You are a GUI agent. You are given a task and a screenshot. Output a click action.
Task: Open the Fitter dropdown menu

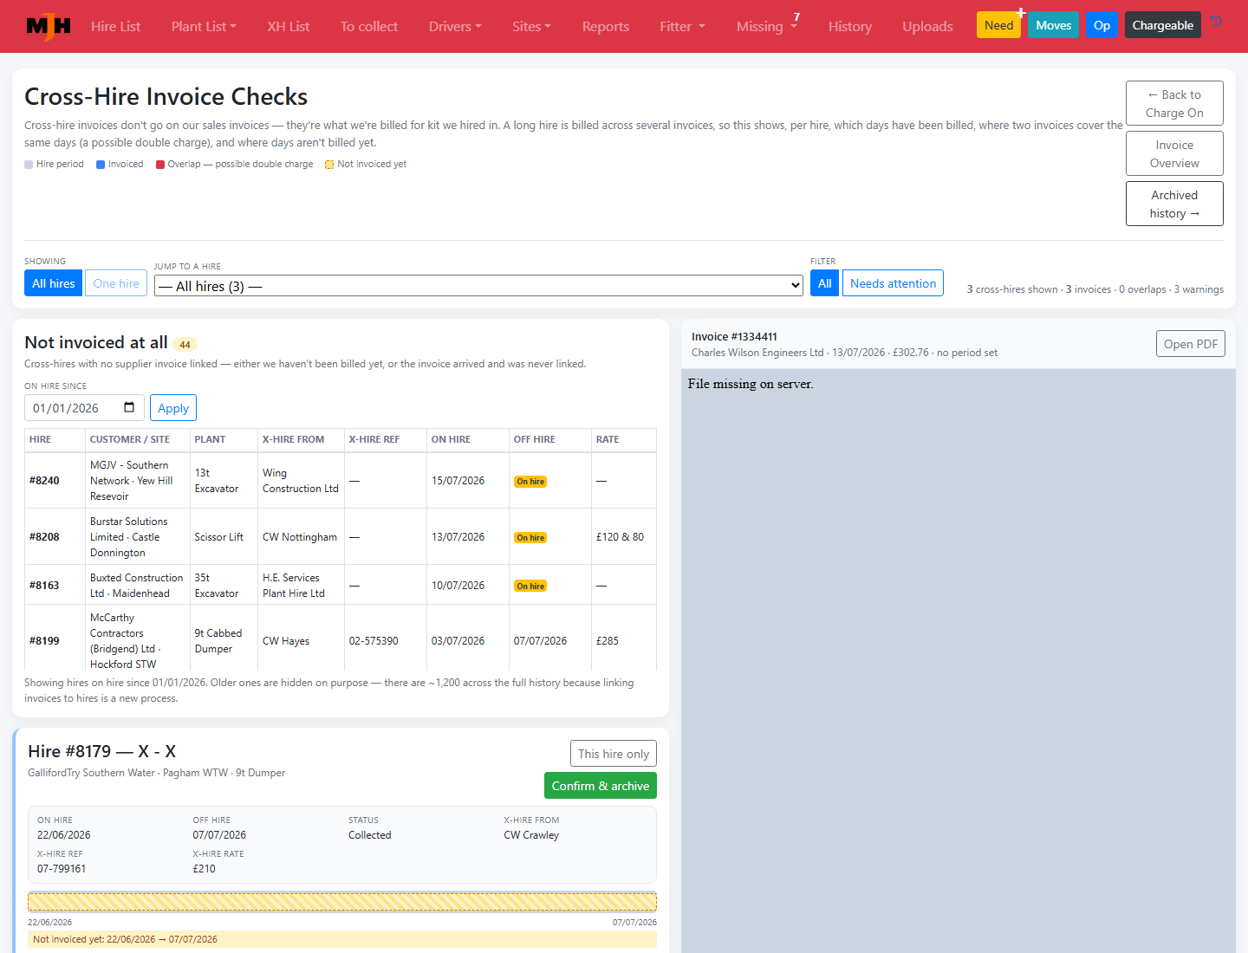[x=682, y=26]
